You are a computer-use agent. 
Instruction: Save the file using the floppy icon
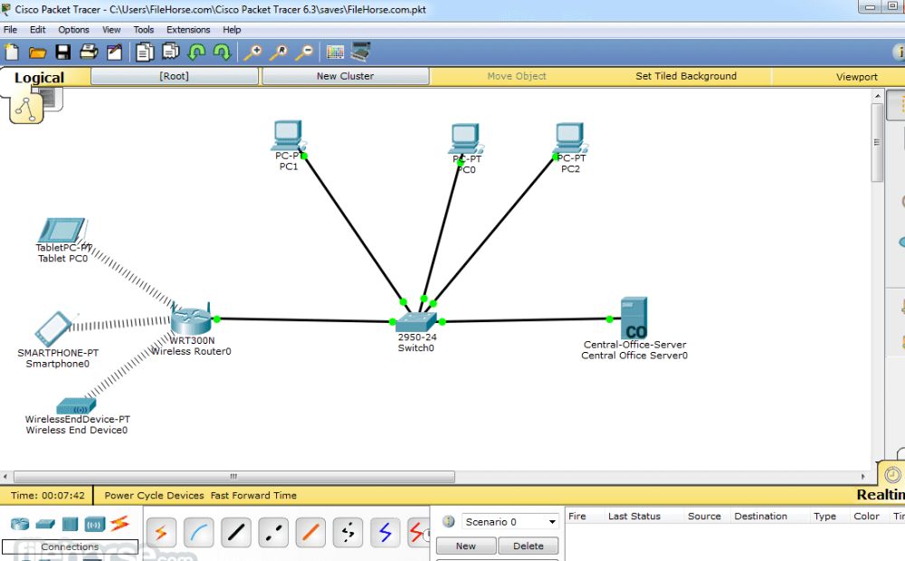click(x=63, y=52)
